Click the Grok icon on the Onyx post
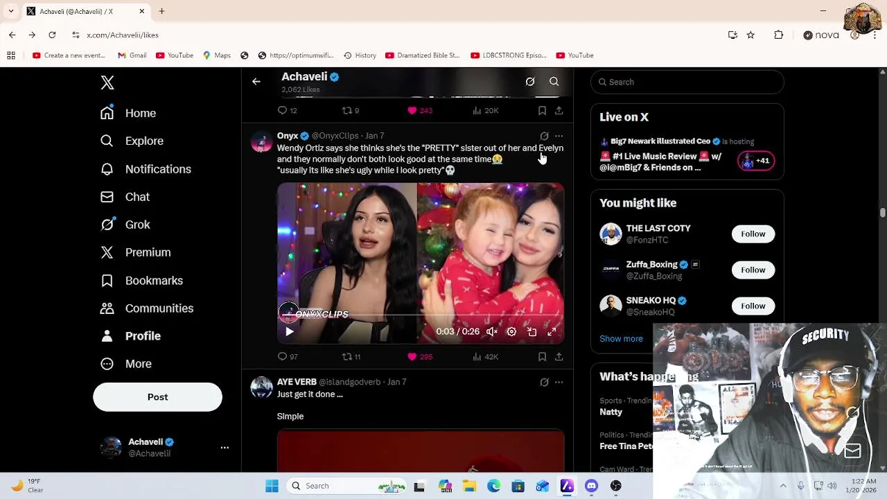The image size is (887, 499). pos(544,136)
